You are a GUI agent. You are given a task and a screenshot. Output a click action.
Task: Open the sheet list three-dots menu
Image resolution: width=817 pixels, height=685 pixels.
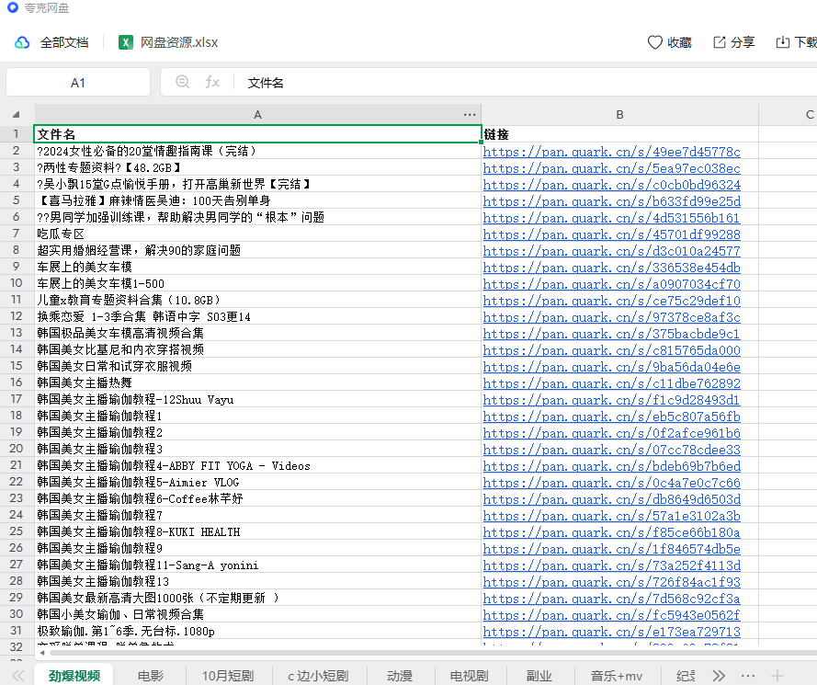(x=748, y=676)
